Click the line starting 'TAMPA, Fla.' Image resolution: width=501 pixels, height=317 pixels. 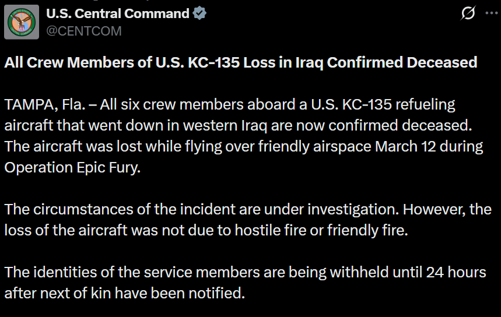coord(230,104)
